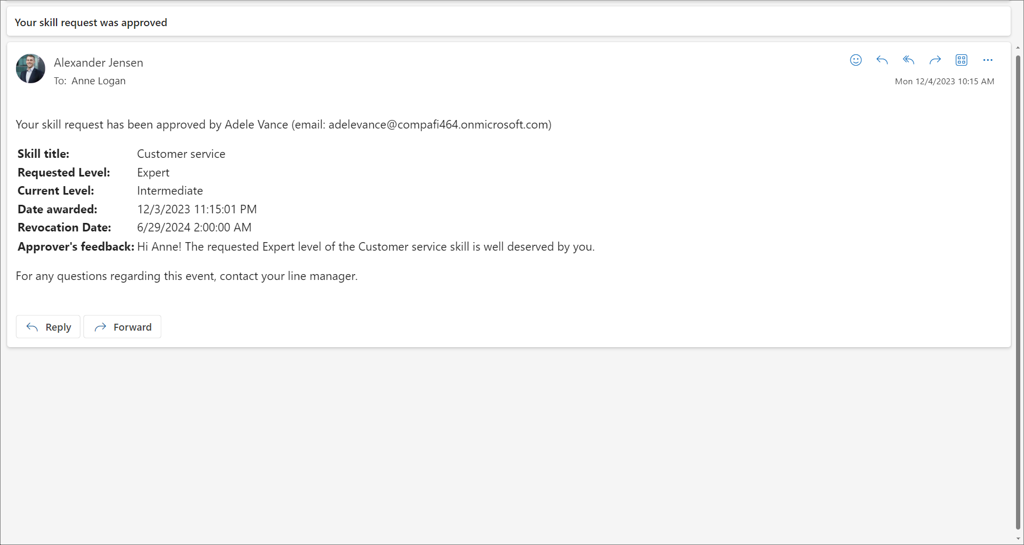Click Alexander Jensen's profile photo
The height and width of the screenshot is (545, 1024).
point(30,69)
